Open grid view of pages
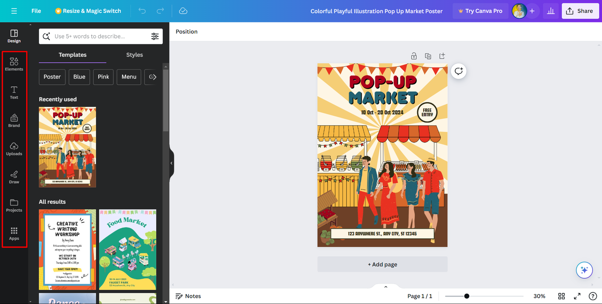The height and width of the screenshot is (304, 602). (562, 296)
